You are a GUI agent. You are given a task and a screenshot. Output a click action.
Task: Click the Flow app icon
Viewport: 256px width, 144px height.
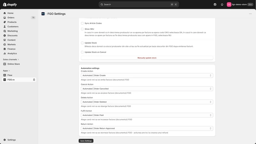(x=4, y=75)
